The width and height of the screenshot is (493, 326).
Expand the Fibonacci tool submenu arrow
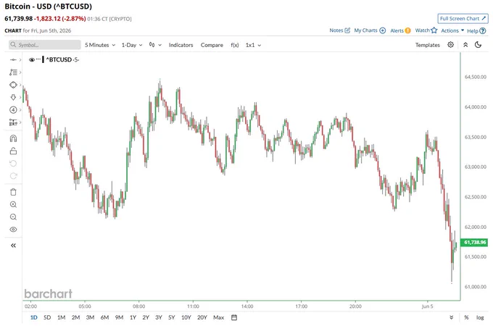point(20,72)
